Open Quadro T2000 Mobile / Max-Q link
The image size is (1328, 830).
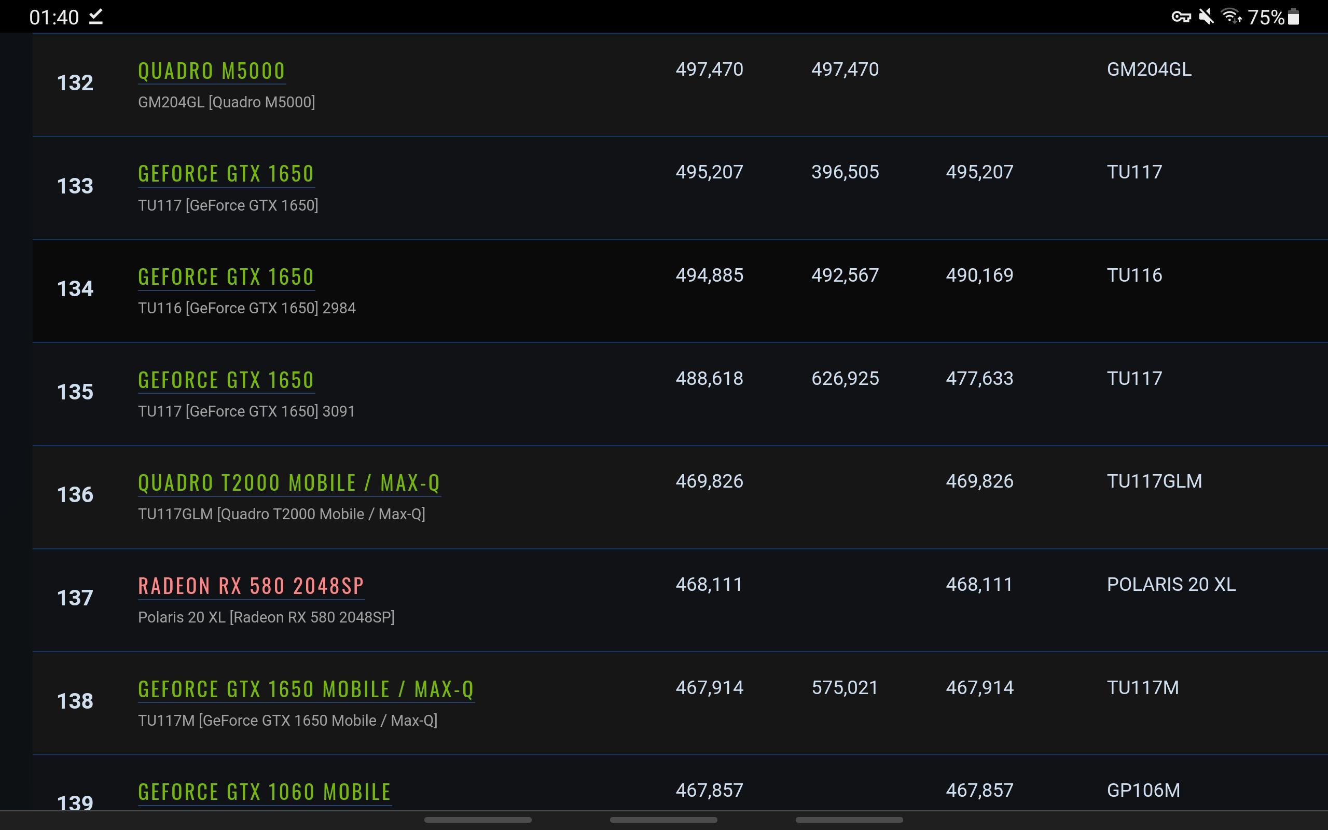289,483
